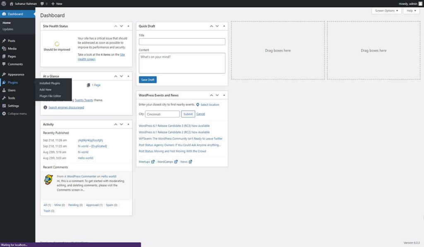Click the Comments icon in sidebar
The height and width of the screenshot is (247, 424).
(x=4, y=64)
